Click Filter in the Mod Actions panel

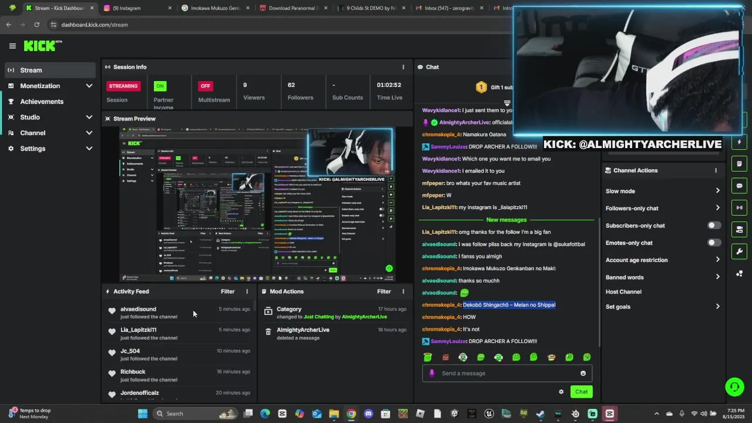point(384,291)
